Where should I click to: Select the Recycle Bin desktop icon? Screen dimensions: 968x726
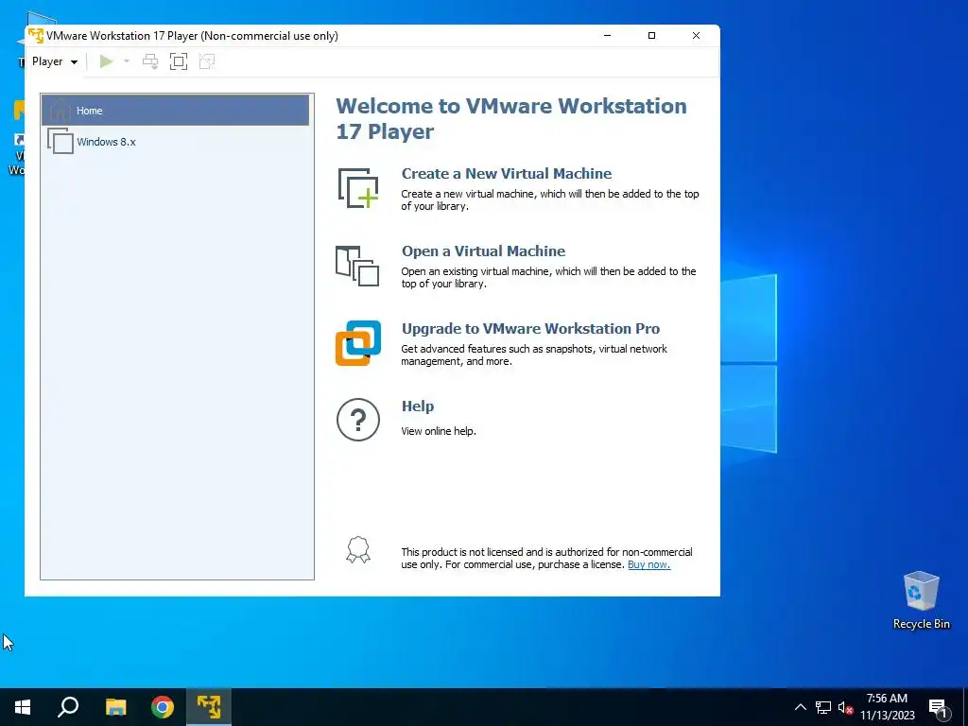coord(921,600)
